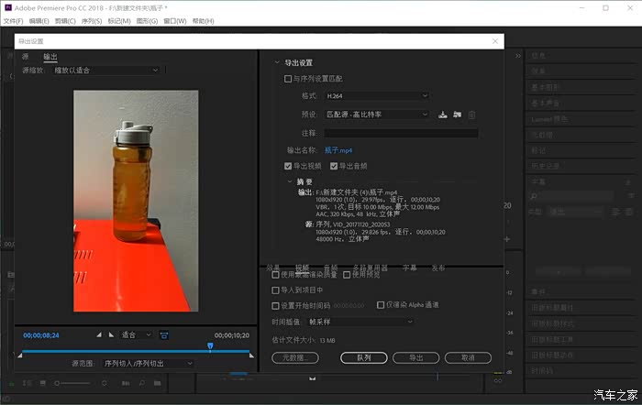Click the 导出 export button
The image size is (642, 405).
(x=416, y=358)
